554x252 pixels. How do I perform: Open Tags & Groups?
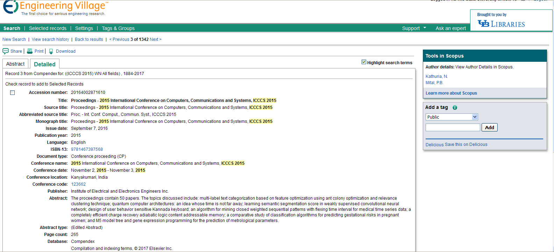pyautogui.click(x=118, y=28)
